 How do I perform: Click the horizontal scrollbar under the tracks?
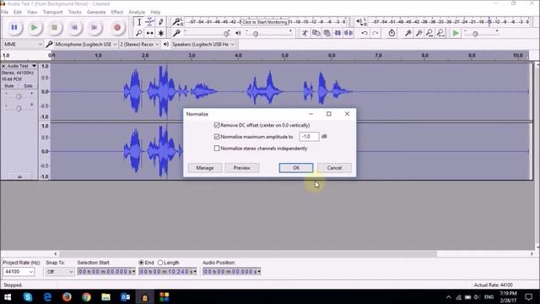248,254
